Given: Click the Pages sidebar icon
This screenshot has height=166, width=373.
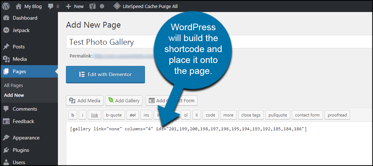Looking at the screenshot, I should tap(6, 71).
